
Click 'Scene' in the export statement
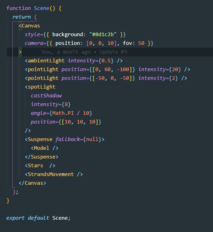(60, 218)
